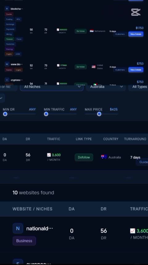Open Guidelines in the www.blo row
This screenshot has width=148, height=265.
[120, 70]
